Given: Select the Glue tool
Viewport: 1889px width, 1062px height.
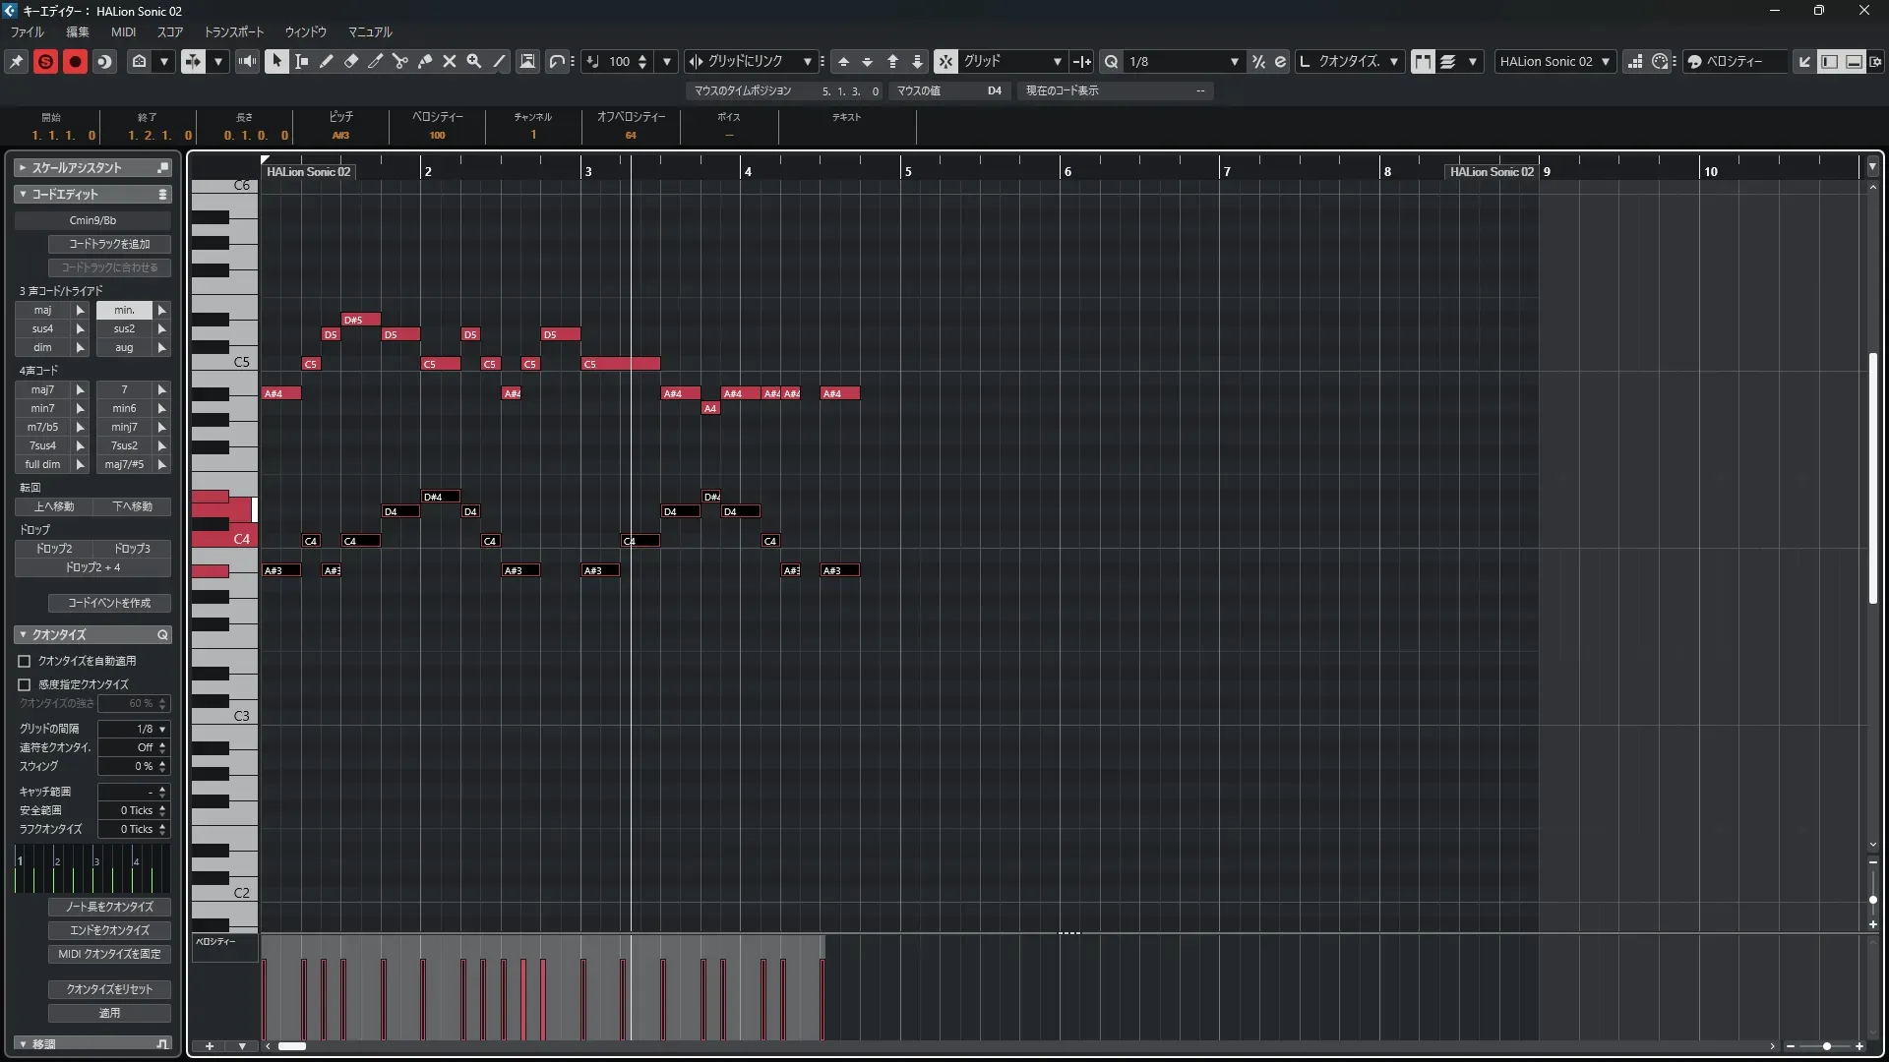Looking at the screenshot, I should coord(425,61).
